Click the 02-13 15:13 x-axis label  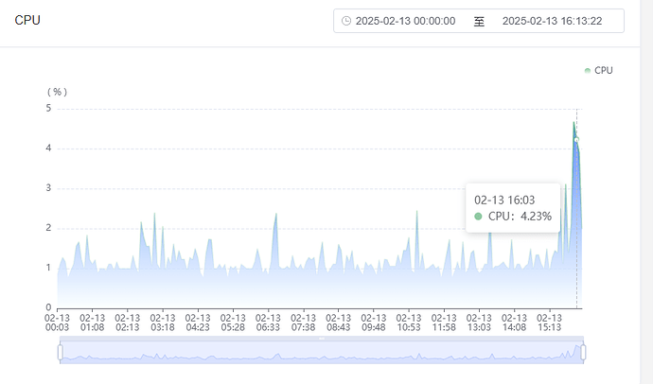[x=549, y=323]
